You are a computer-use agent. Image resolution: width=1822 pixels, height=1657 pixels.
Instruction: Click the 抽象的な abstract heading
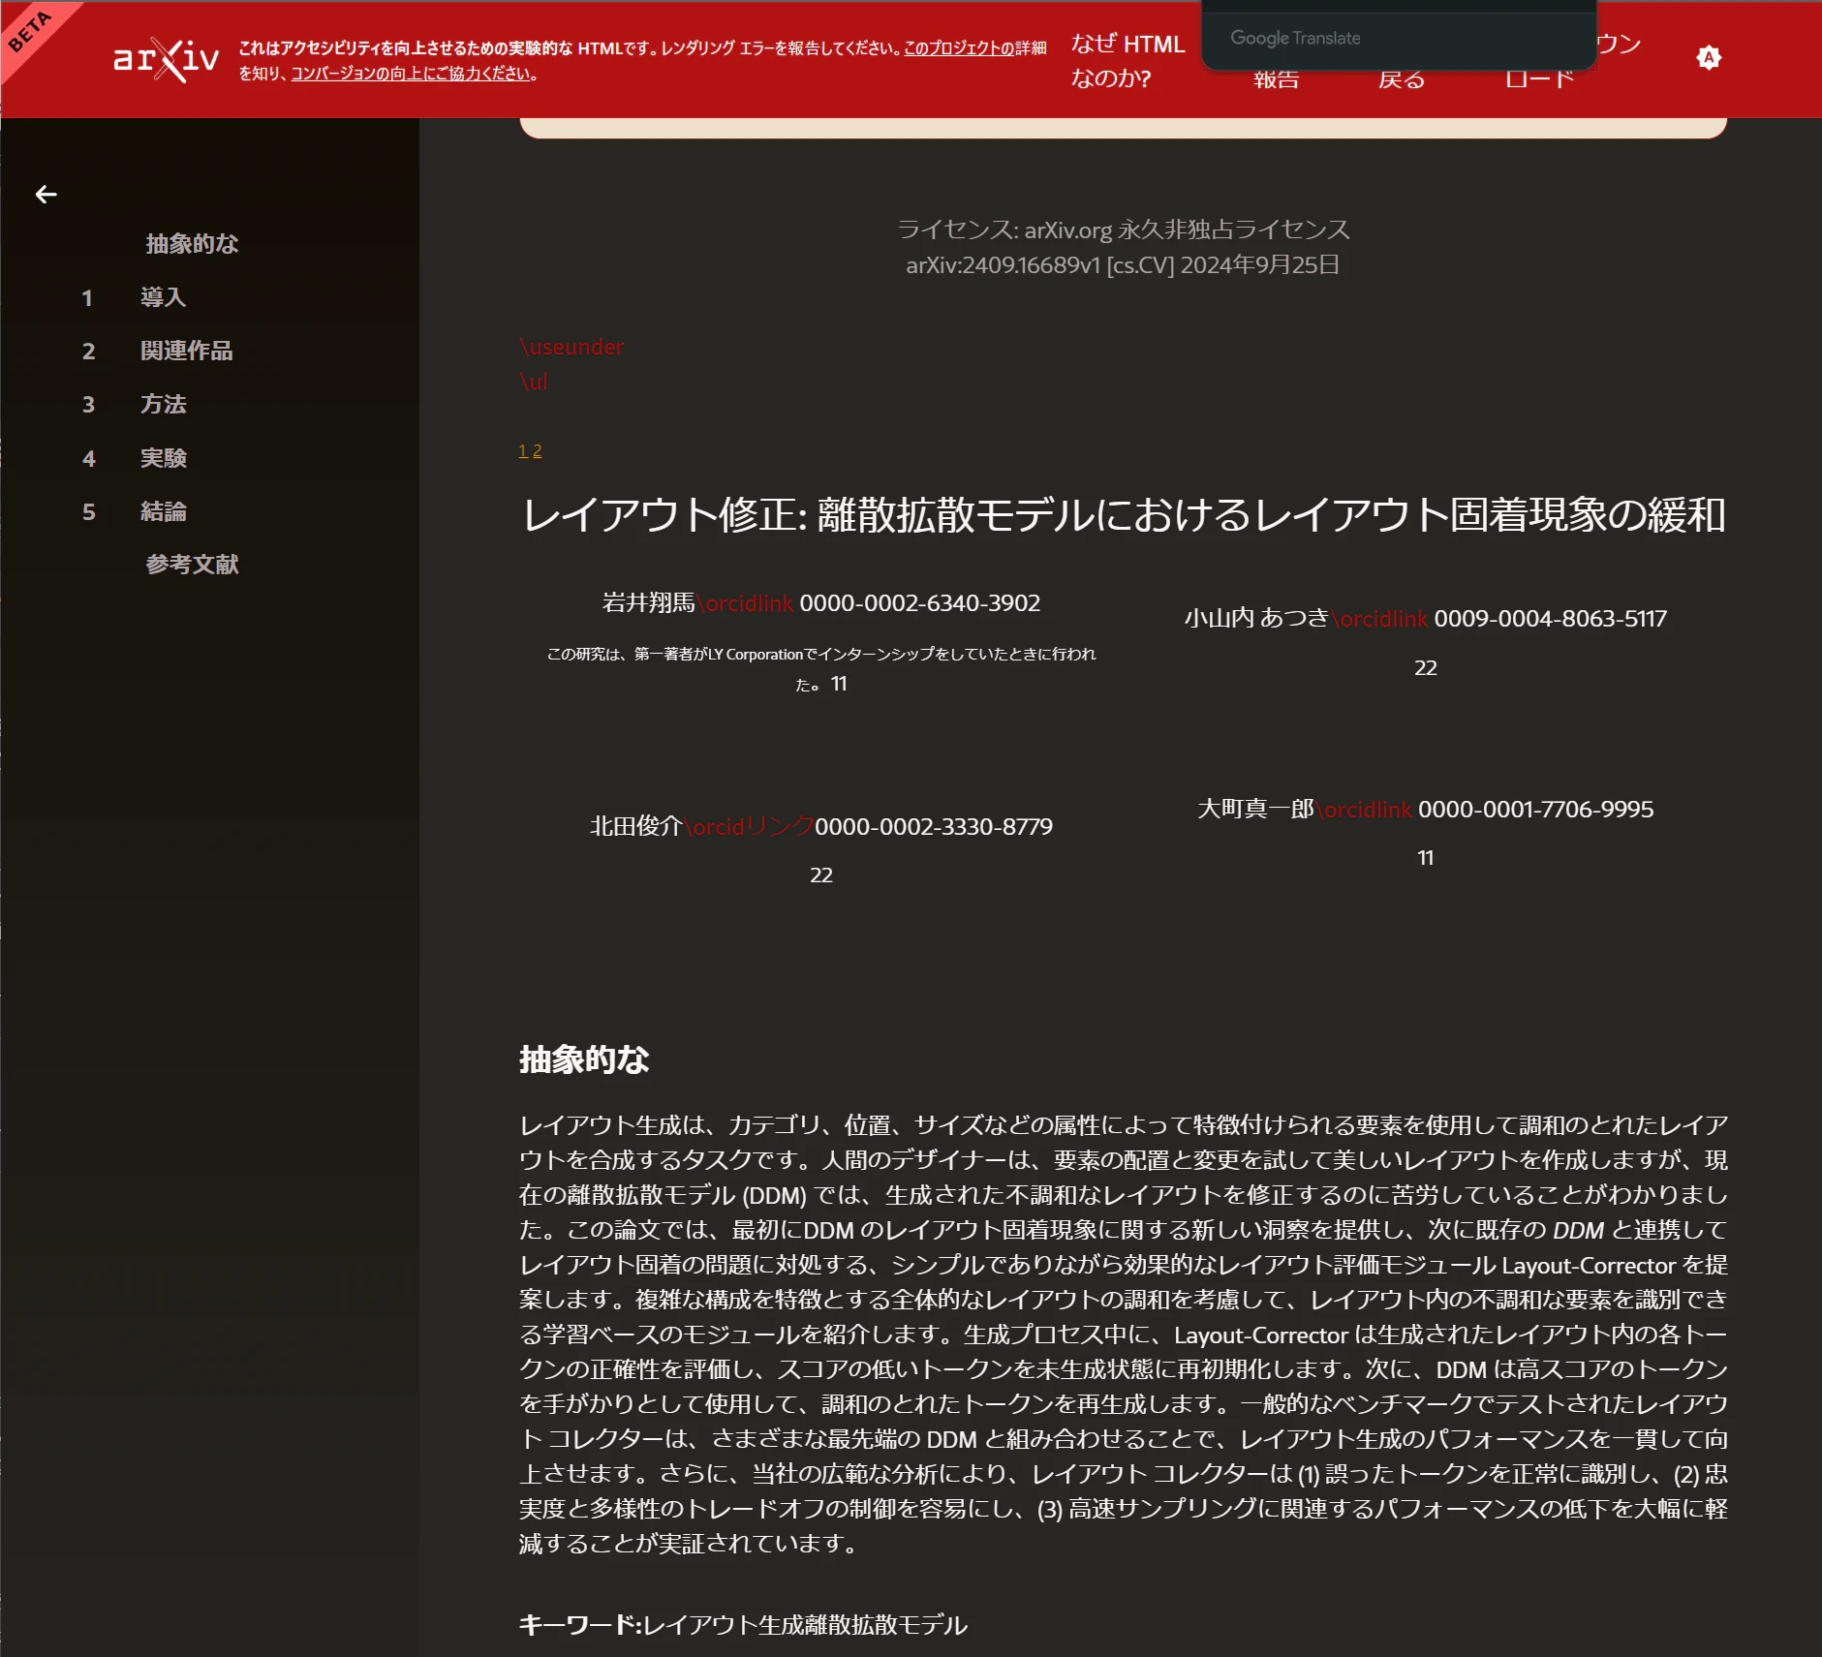click(584, 1059)
